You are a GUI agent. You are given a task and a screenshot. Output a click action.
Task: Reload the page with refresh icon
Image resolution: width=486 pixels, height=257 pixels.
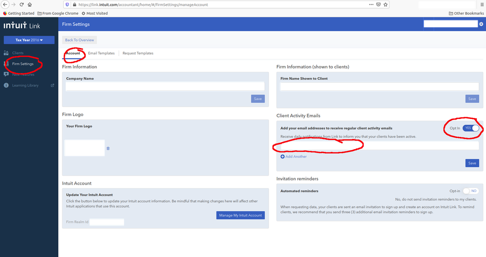point(22,5)
